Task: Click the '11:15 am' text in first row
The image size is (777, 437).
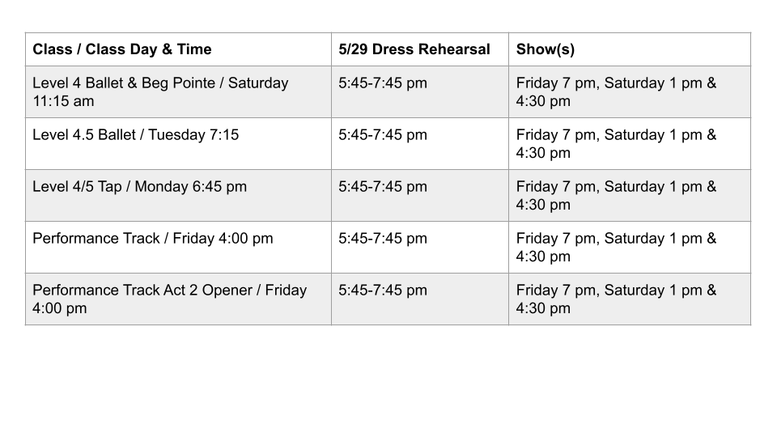Action: tap(63, 101)
